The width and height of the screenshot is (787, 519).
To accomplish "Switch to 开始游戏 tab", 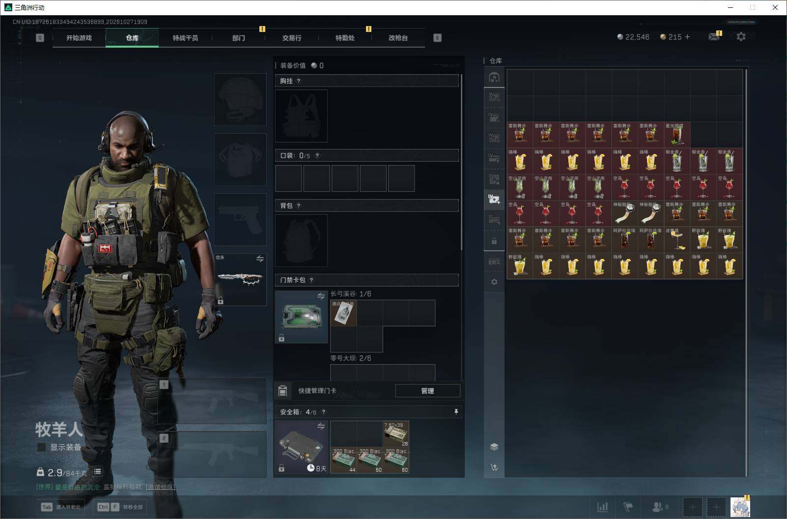I will [x=79, y=38].
